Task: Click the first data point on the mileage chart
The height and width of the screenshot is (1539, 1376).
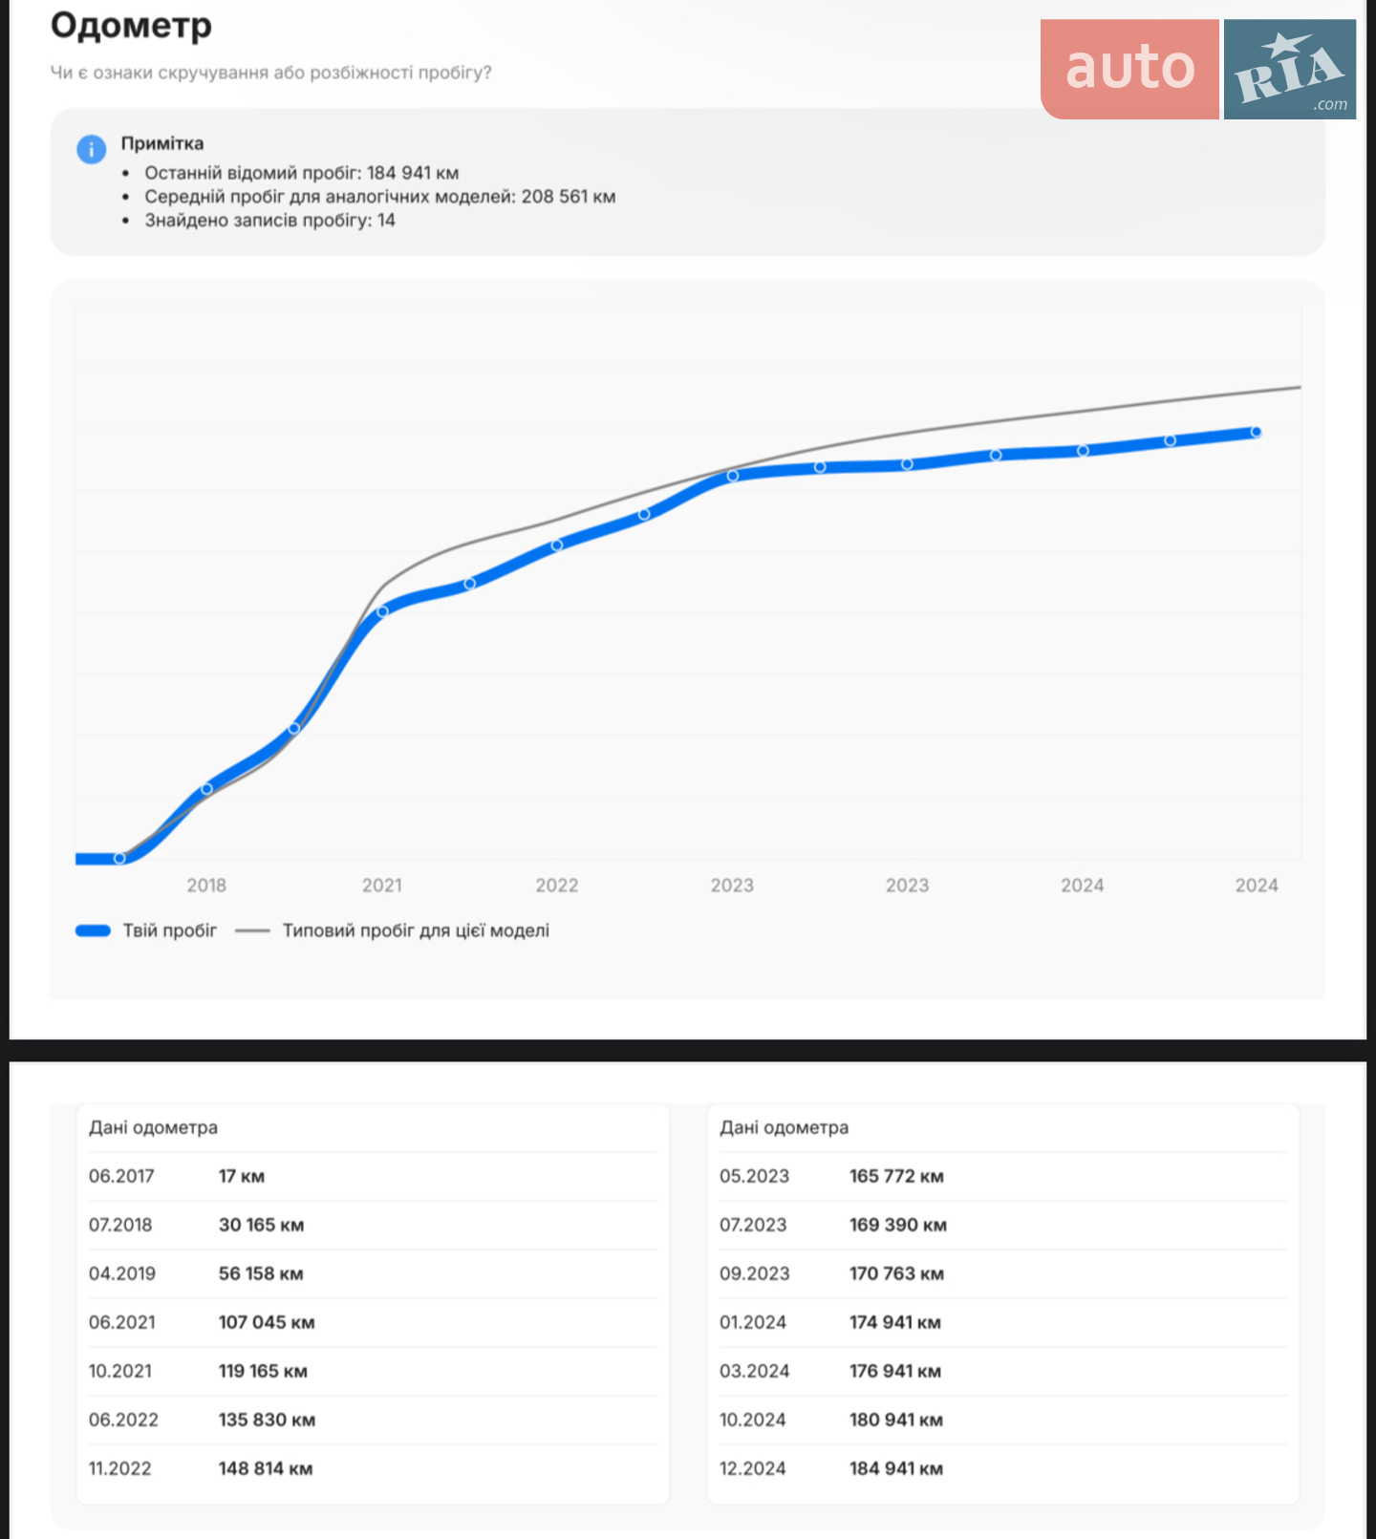Action: click(119, 858)
